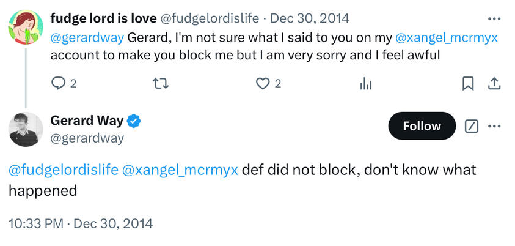Image resolution: width=515 pixels, height=246 pixels.
Task: Click the Gerard Way display name
Action: 87,121
